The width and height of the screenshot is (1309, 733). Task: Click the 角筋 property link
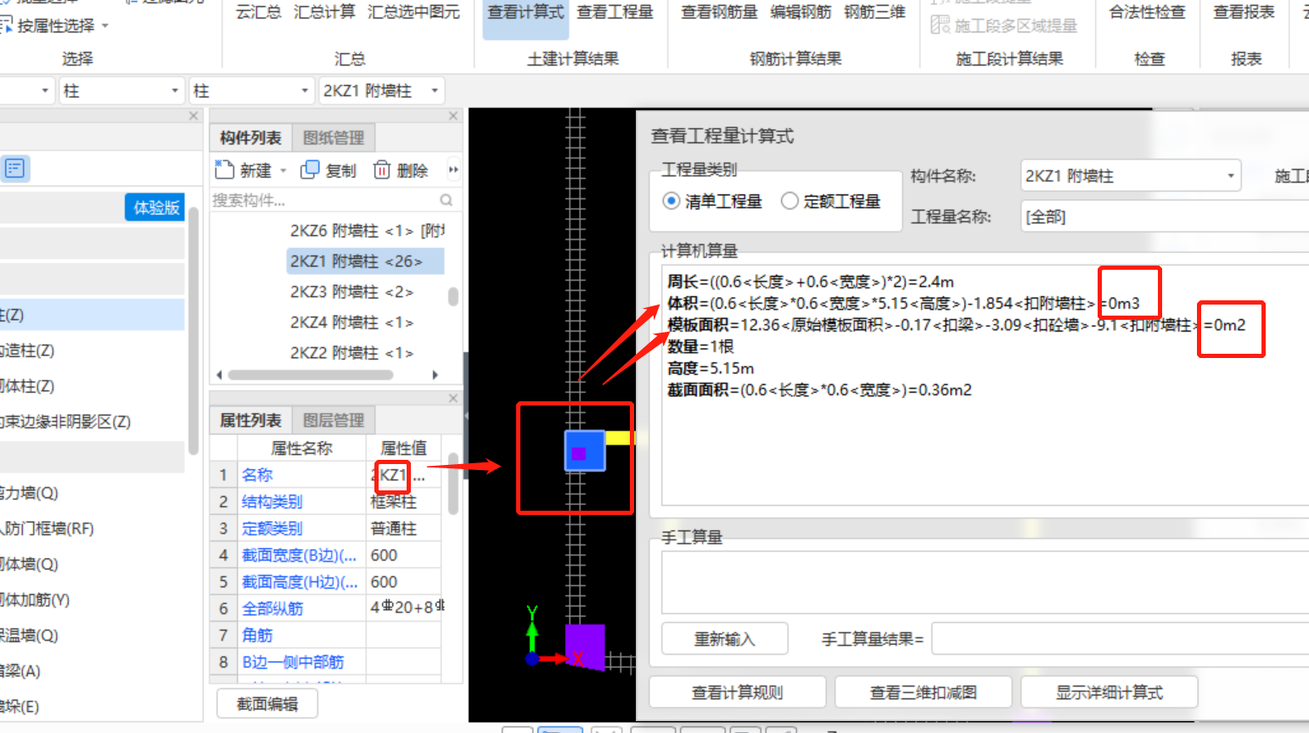(257, 635)
